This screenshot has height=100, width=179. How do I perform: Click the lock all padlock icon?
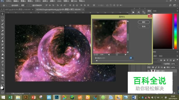tap(165, 67)
